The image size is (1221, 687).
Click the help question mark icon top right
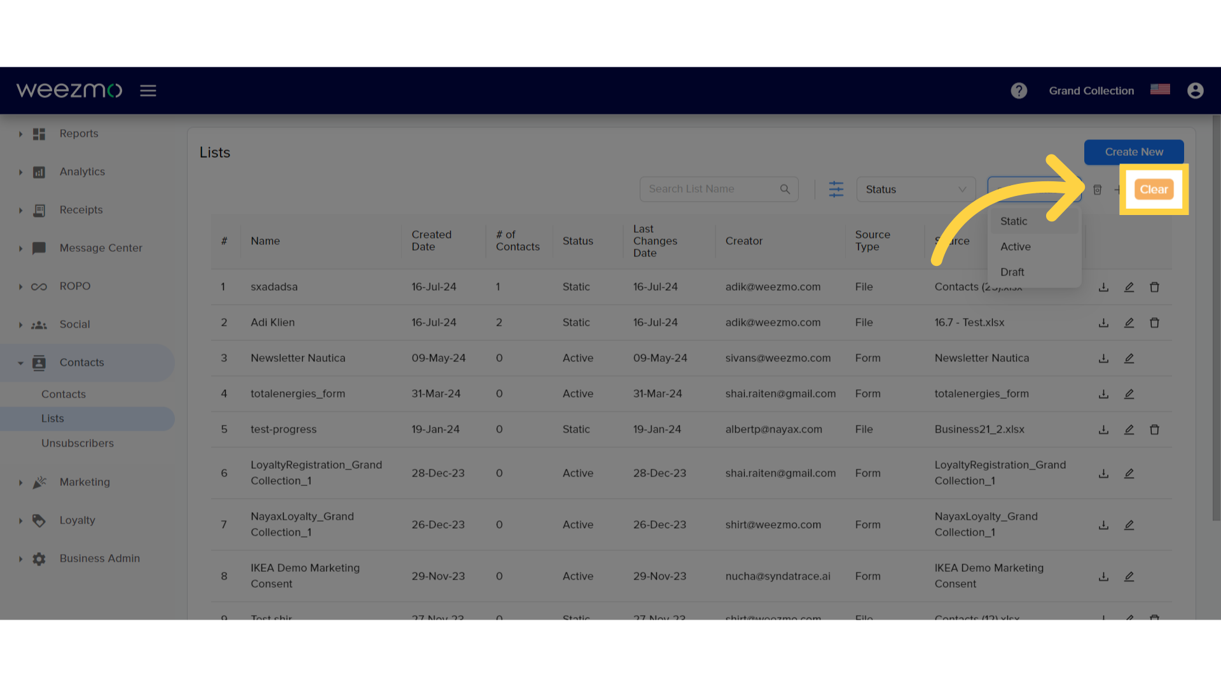pyautogui.click(x=1019, y=90)
